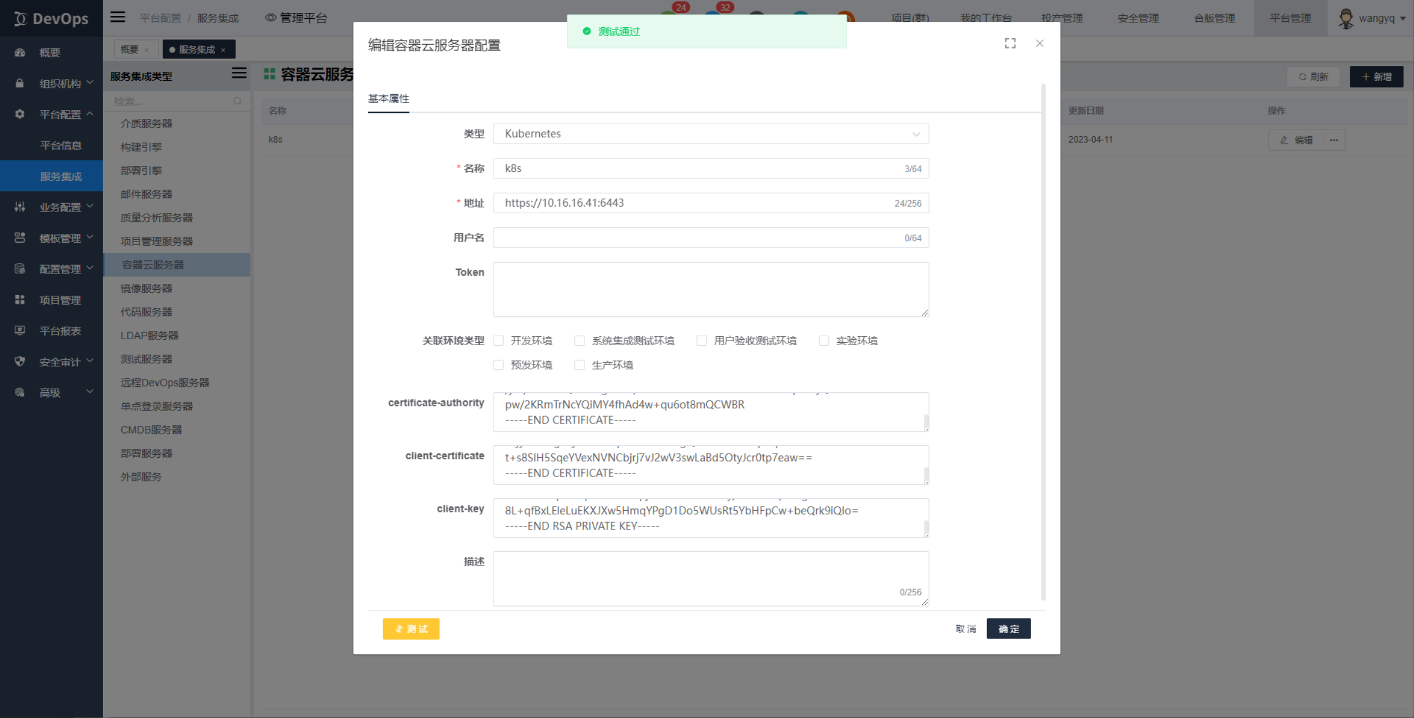Screen dimensions: 1414x718
Task: Click the fullscreen icon in the dialog header
Action: [x=1010, y=43]
